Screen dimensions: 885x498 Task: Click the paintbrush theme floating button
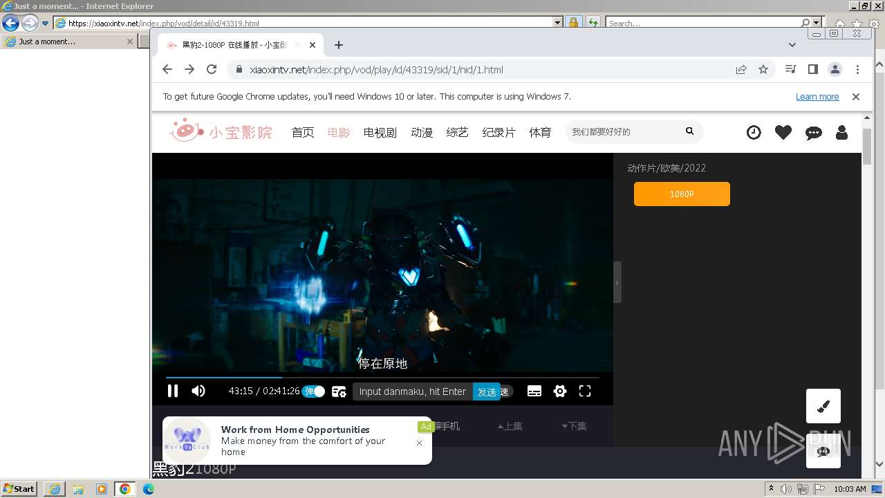click(823, 406)
